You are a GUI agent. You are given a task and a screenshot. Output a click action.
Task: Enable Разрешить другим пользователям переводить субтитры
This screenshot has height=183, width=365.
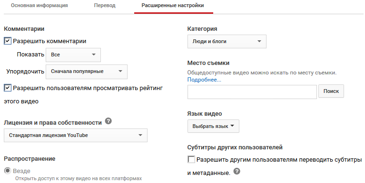pyautogui.click(x=191, y=159)
